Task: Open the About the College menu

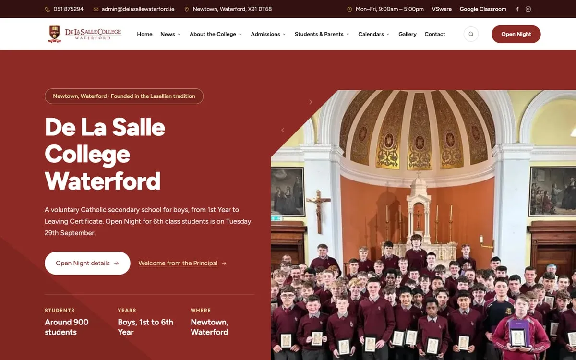Action: [x=213, y=34]
